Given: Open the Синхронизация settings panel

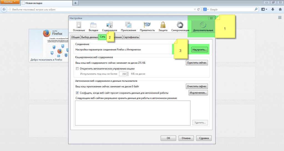Looking at the screenshot, I should click(x=180, y=27).
